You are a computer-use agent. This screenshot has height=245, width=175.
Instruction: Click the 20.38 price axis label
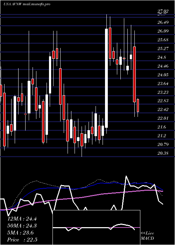click(x=163, y=153)
